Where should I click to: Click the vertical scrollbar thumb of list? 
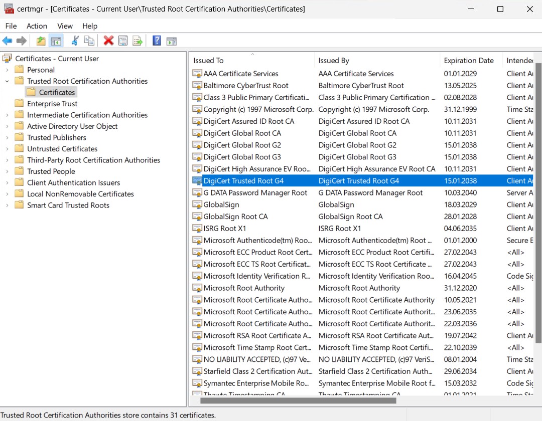[538, 203]
